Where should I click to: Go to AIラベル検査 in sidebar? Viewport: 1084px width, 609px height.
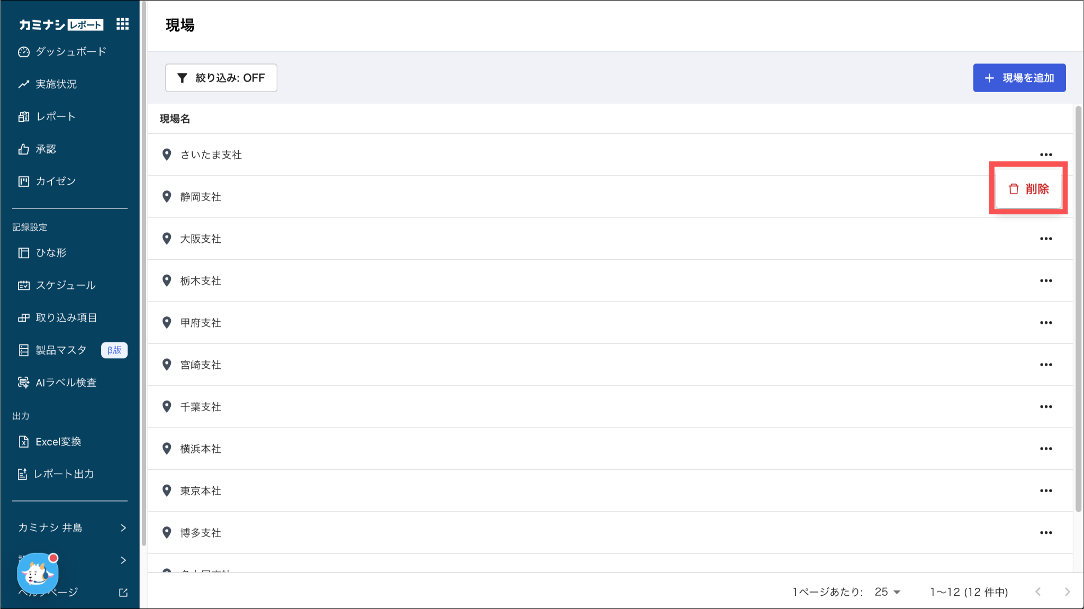[66, 383]
